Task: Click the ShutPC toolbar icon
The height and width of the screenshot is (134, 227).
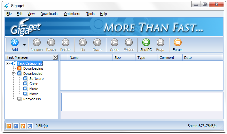Action: pyautogui.click(x=146, y=43)
